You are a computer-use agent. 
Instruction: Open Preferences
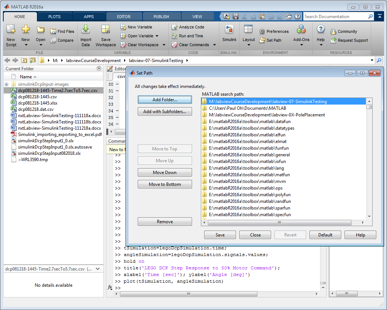[274, 31]
